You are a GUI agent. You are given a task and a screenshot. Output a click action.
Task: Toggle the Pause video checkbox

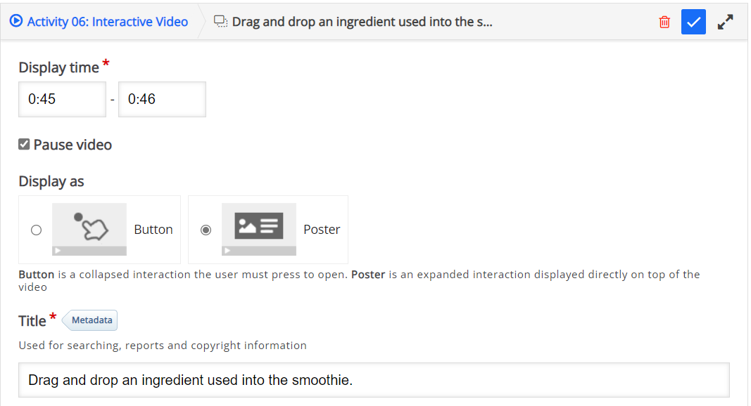[x=24, y=145]
